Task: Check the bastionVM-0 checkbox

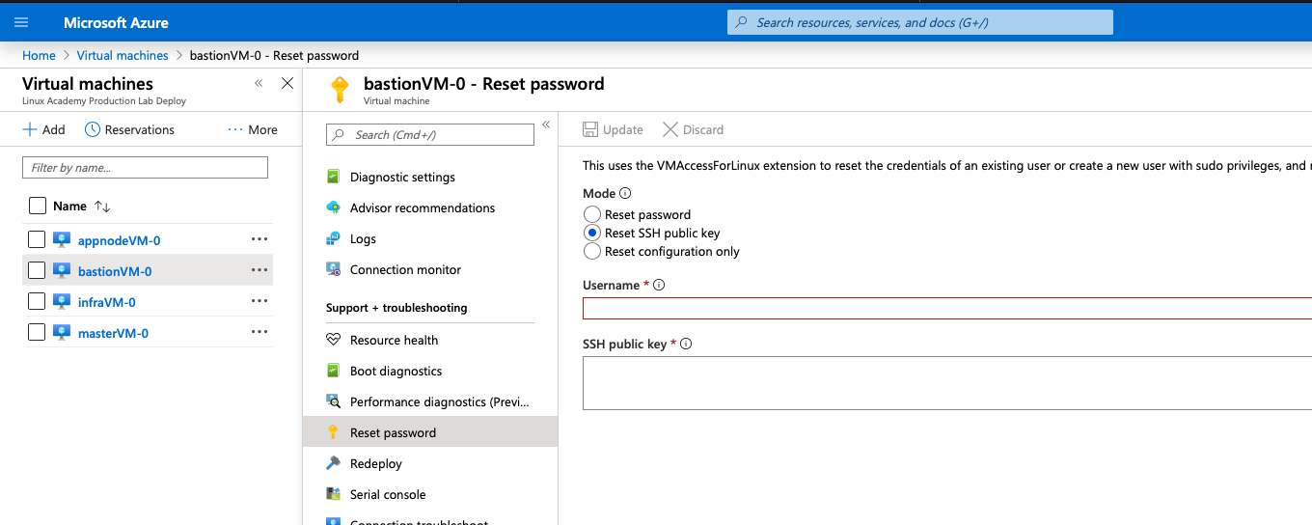Action: (37, 271)
